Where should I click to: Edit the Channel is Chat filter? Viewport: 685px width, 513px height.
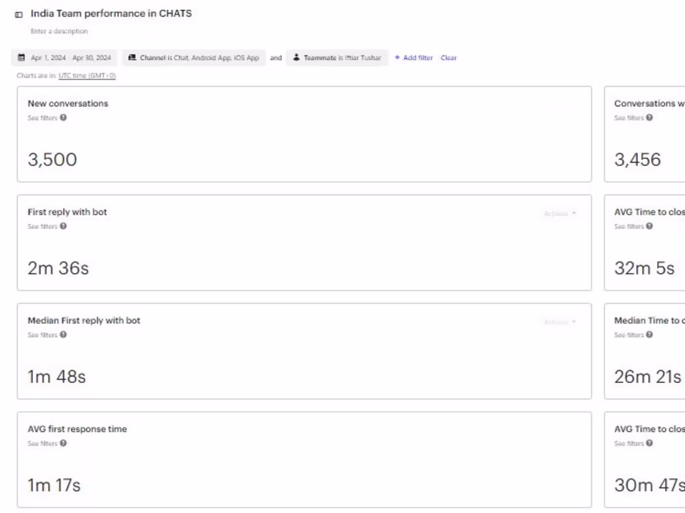pos(194,58)
